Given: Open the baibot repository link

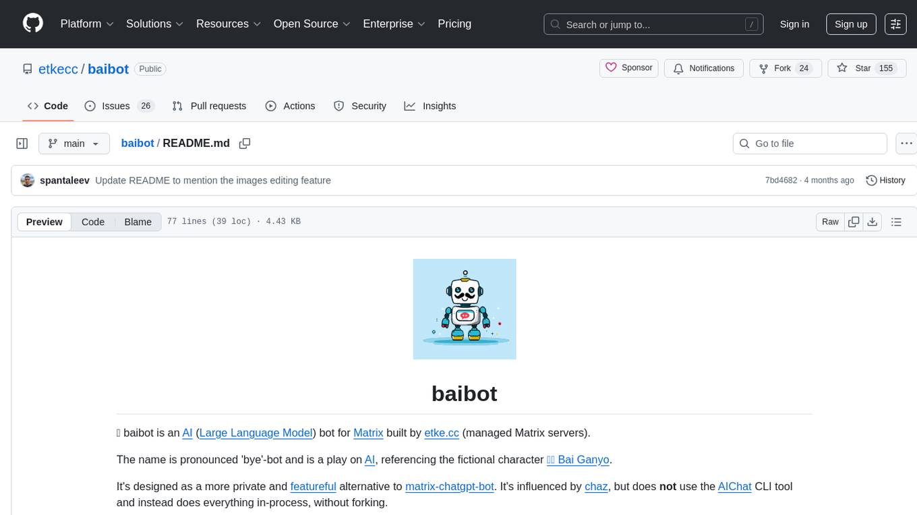Looking at the screenshot, I should (x=108, y=69).
